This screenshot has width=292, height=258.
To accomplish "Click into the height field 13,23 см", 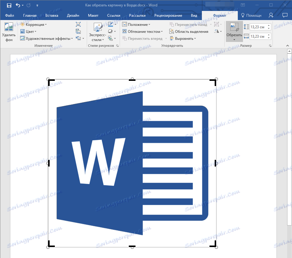I will (x=258, y=27).
